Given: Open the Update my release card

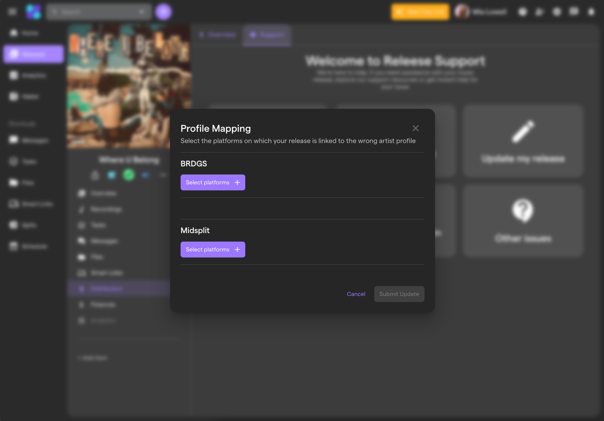Looking at the screenshot, I should point(523,141).
